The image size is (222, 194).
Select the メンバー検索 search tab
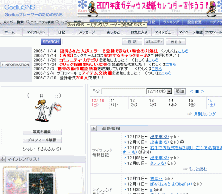(13, 22)
